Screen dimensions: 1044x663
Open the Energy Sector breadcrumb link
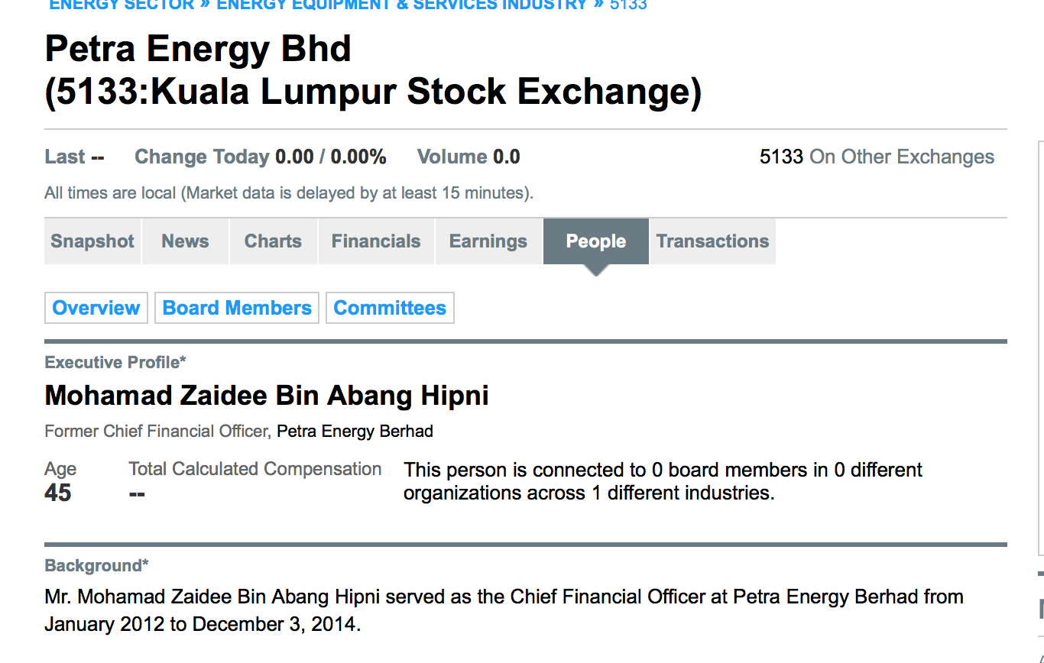122,5
